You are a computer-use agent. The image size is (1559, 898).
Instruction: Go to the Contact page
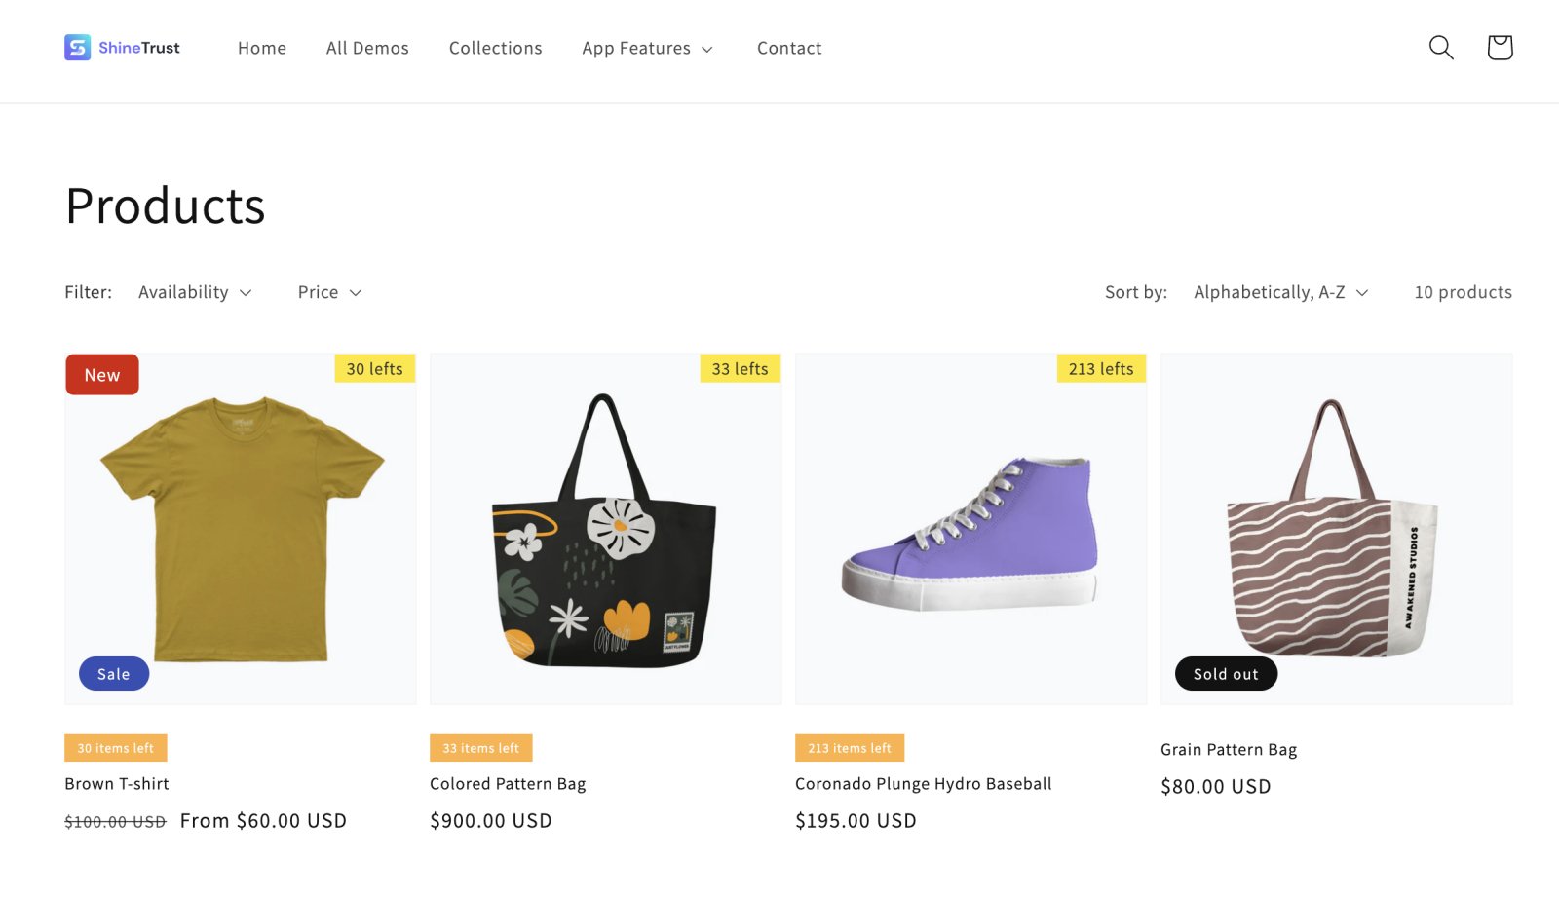tap(789, 48)
